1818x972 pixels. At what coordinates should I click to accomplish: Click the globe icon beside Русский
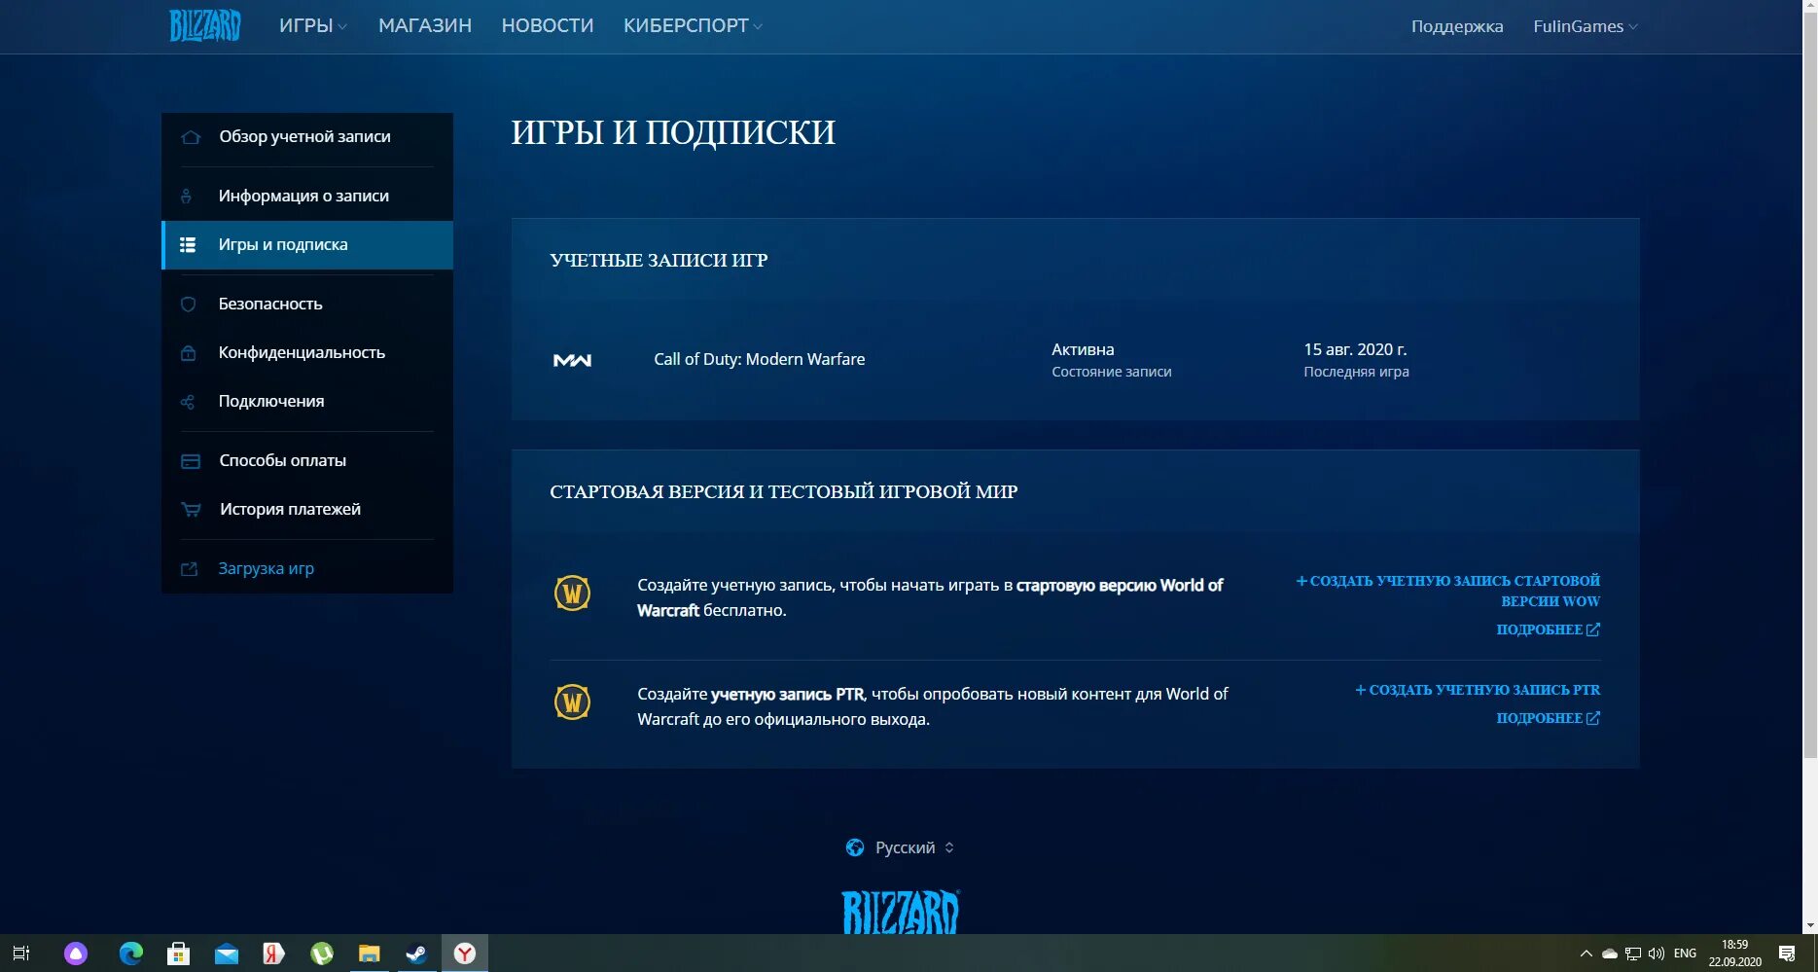pos(855,847)
